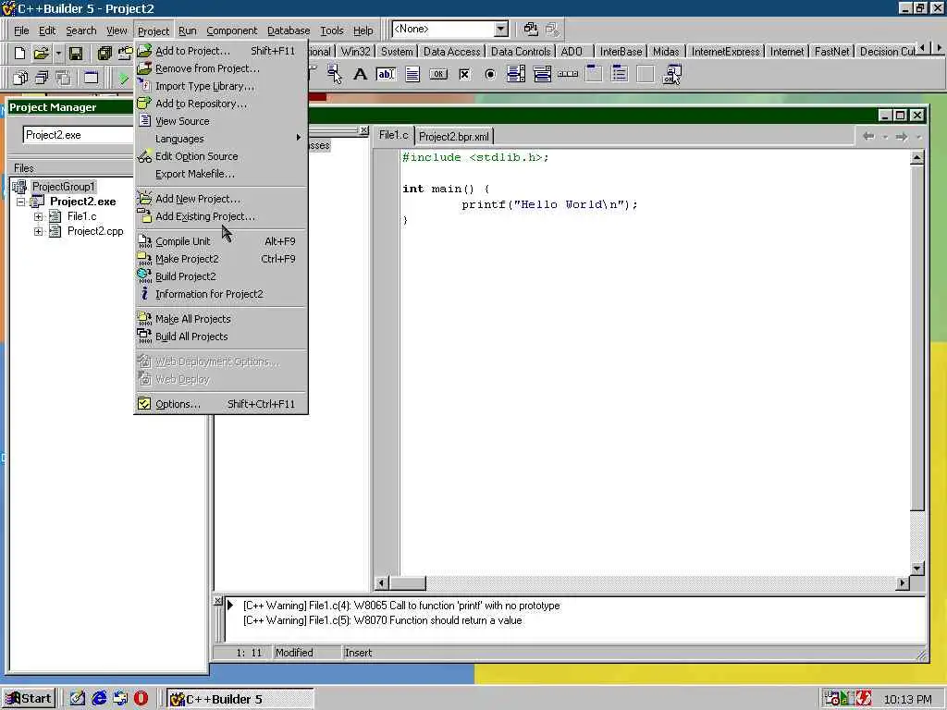Screen dimensions: 947x710
Task: Expand the File1.c tree node
Action: point(38,216)
